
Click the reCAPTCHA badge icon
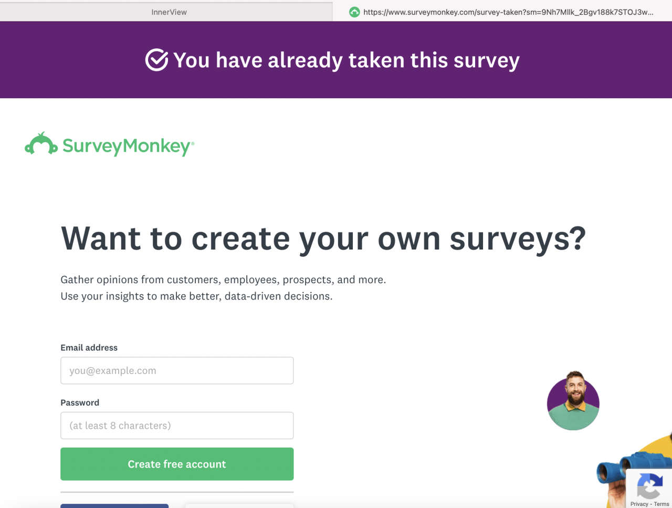649,486
